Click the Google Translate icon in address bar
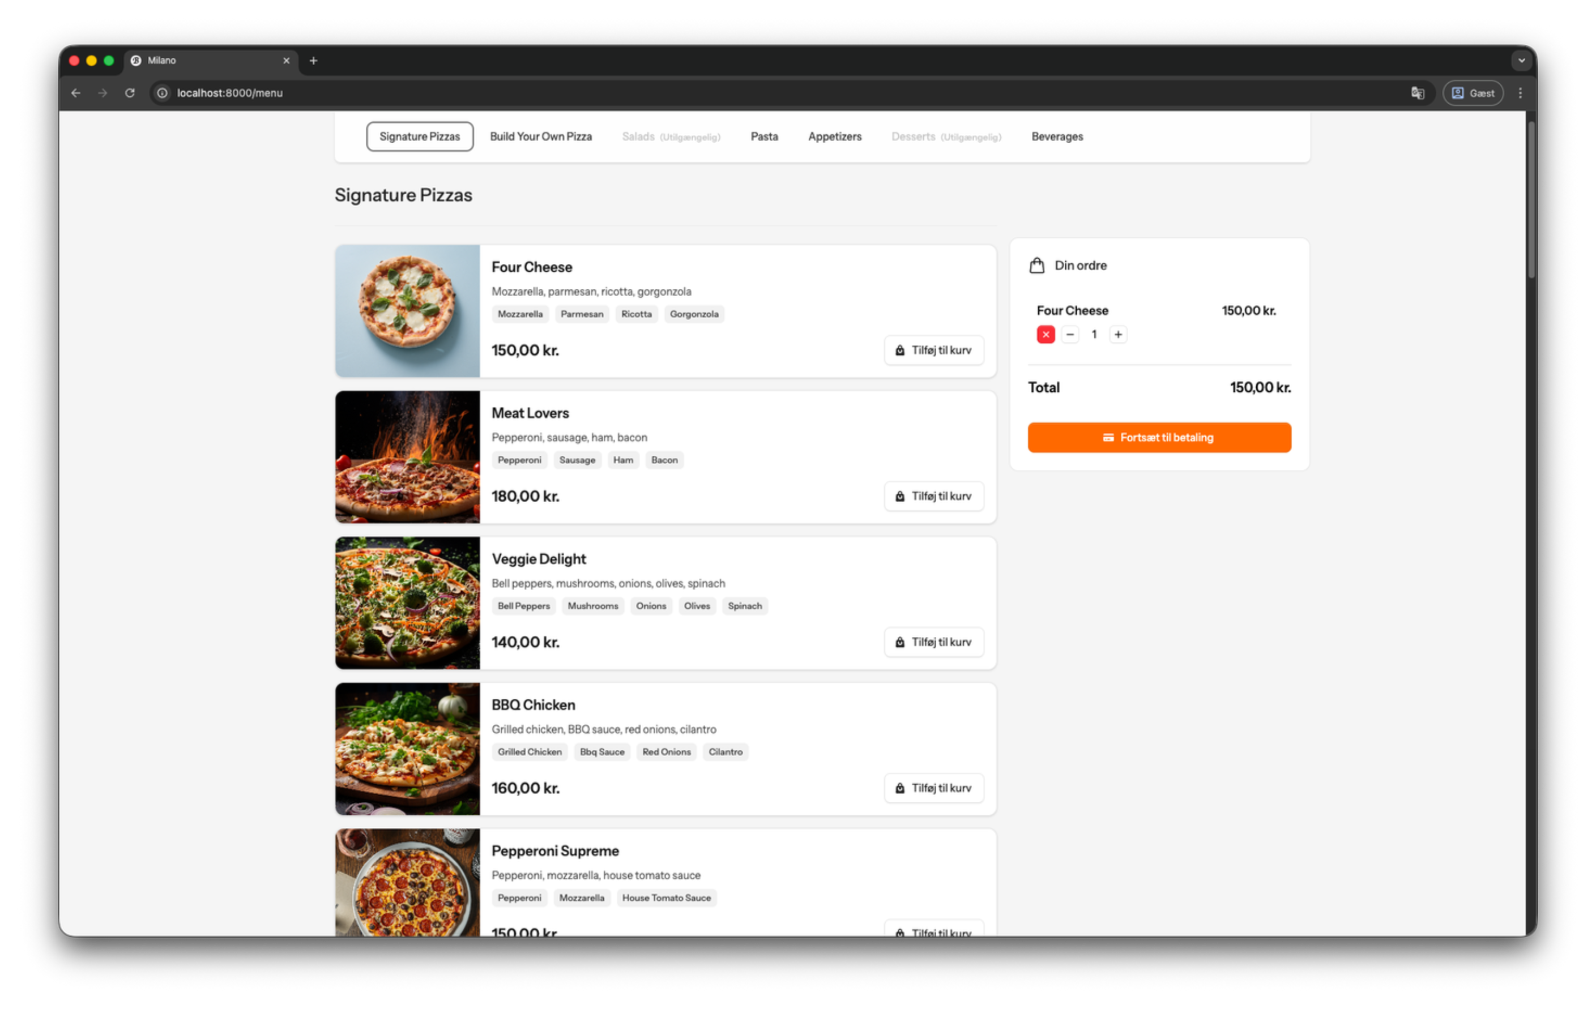Image resolution: width=1596 pixels, height=1009 pixels. (1418, 93)
